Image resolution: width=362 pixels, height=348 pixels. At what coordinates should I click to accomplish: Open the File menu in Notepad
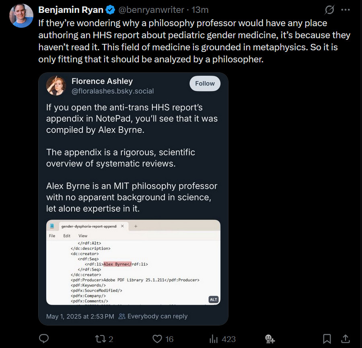[x=52, y=235]
